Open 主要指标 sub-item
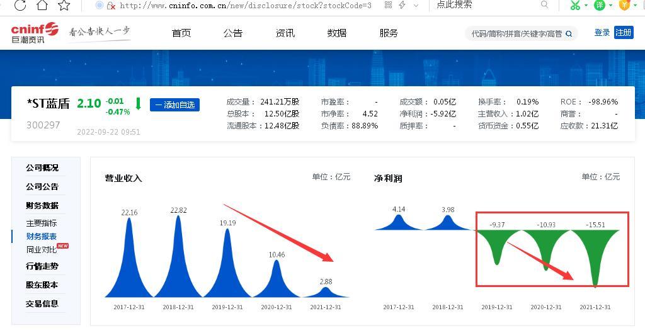Viewport: 645px width, 333px height. [42, 223]
